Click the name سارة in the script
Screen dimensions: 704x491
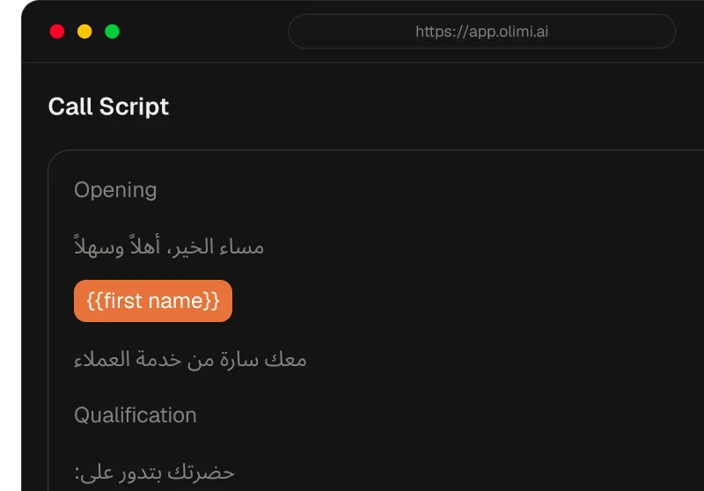239,360
